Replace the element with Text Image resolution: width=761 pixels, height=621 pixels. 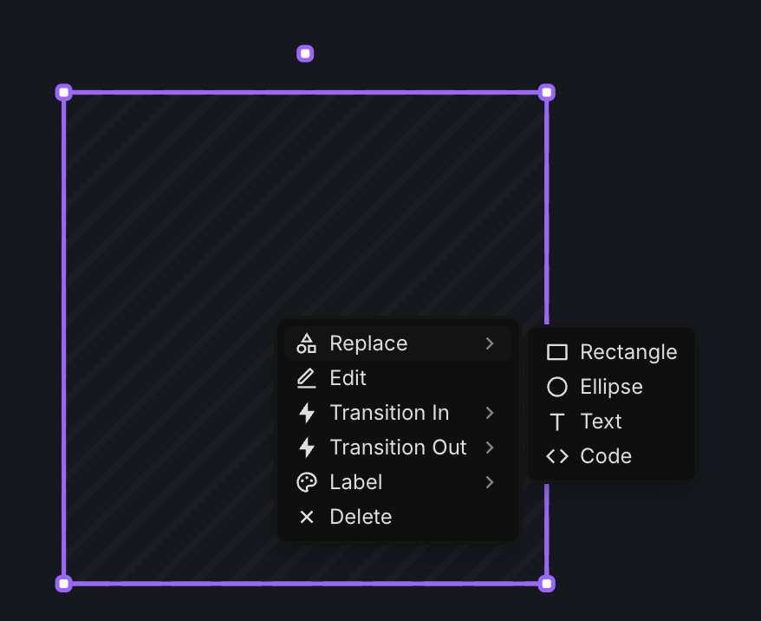(x=601, y=422)
